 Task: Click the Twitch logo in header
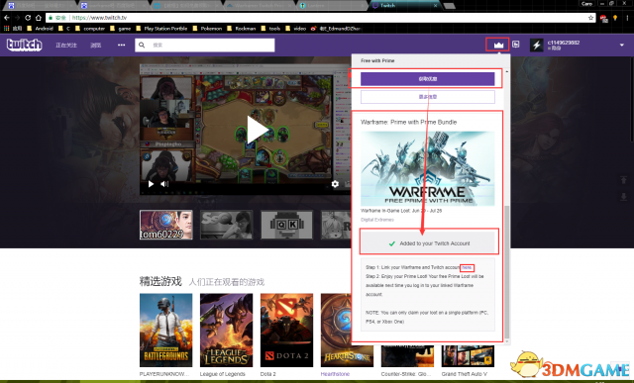point(24,45)
